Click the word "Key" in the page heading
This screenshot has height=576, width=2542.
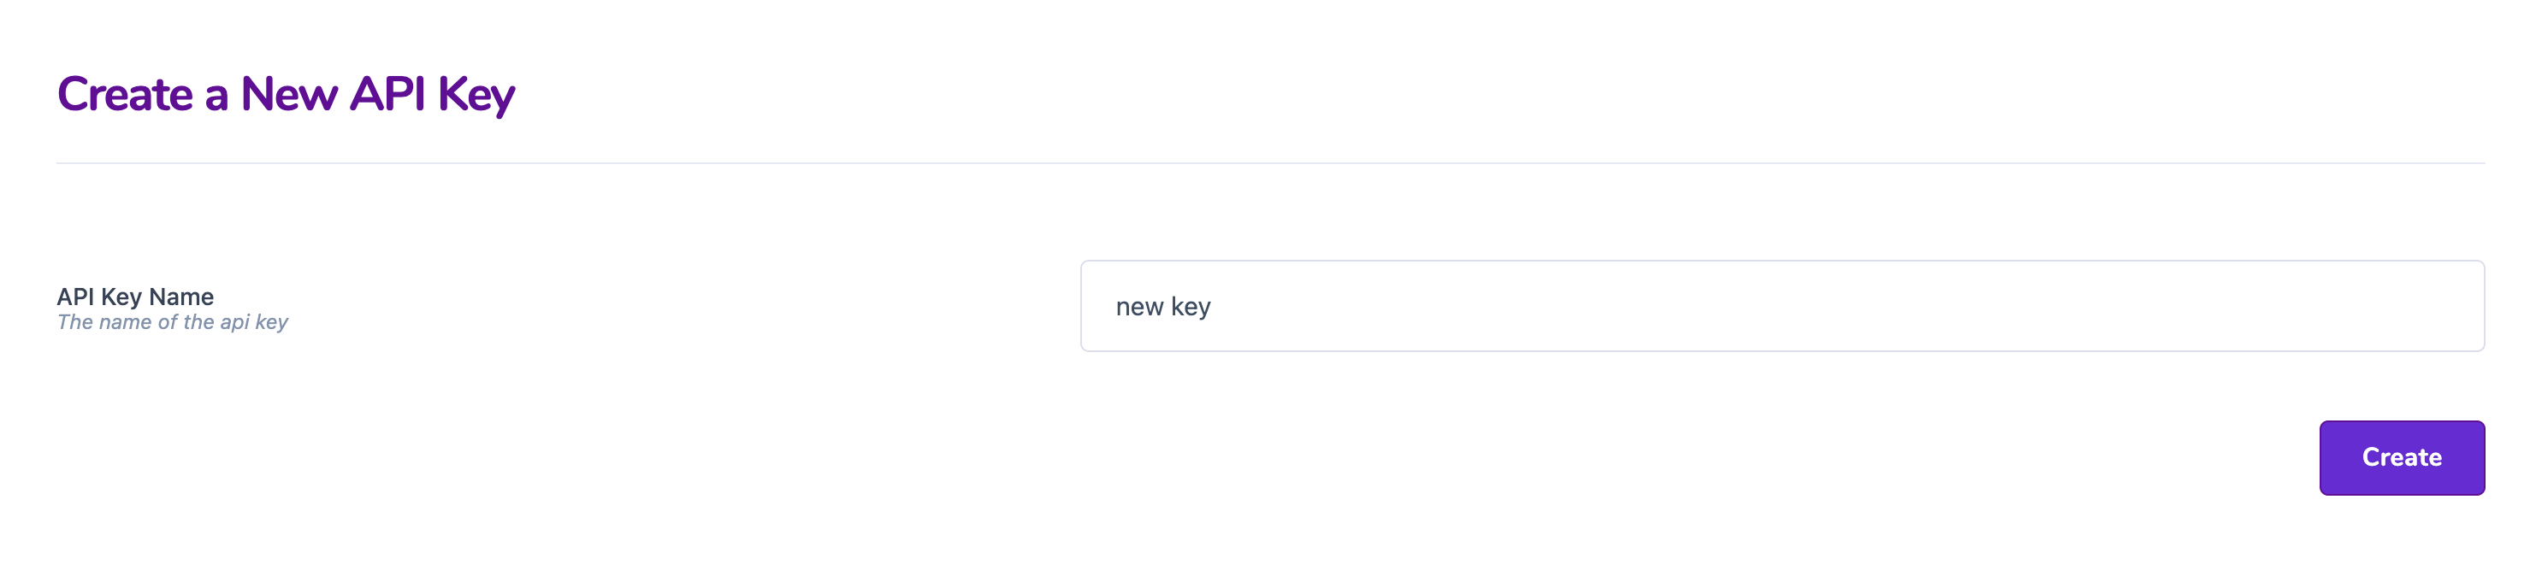click(x=476, y=97)
